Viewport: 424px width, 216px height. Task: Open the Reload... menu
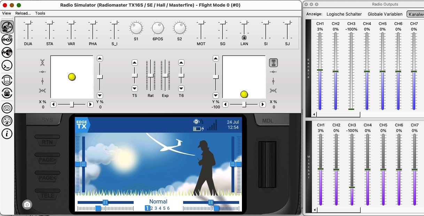click(x=23, y=13)
